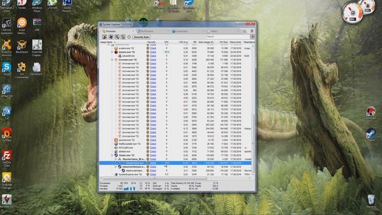Select the RAVCpl64.exe process row
Image resolution: width=382 pixels, height=215 pixels.
pyautogui.click(x=175, y=148)
